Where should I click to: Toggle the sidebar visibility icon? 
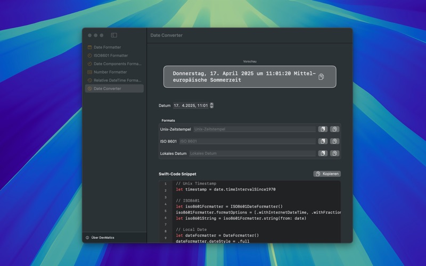(x=114, y=35)
